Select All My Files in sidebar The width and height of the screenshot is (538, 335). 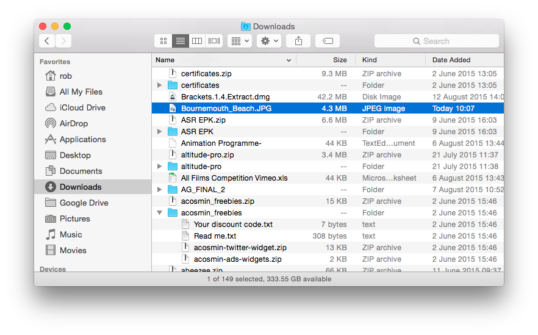click(x=93, y=92)
